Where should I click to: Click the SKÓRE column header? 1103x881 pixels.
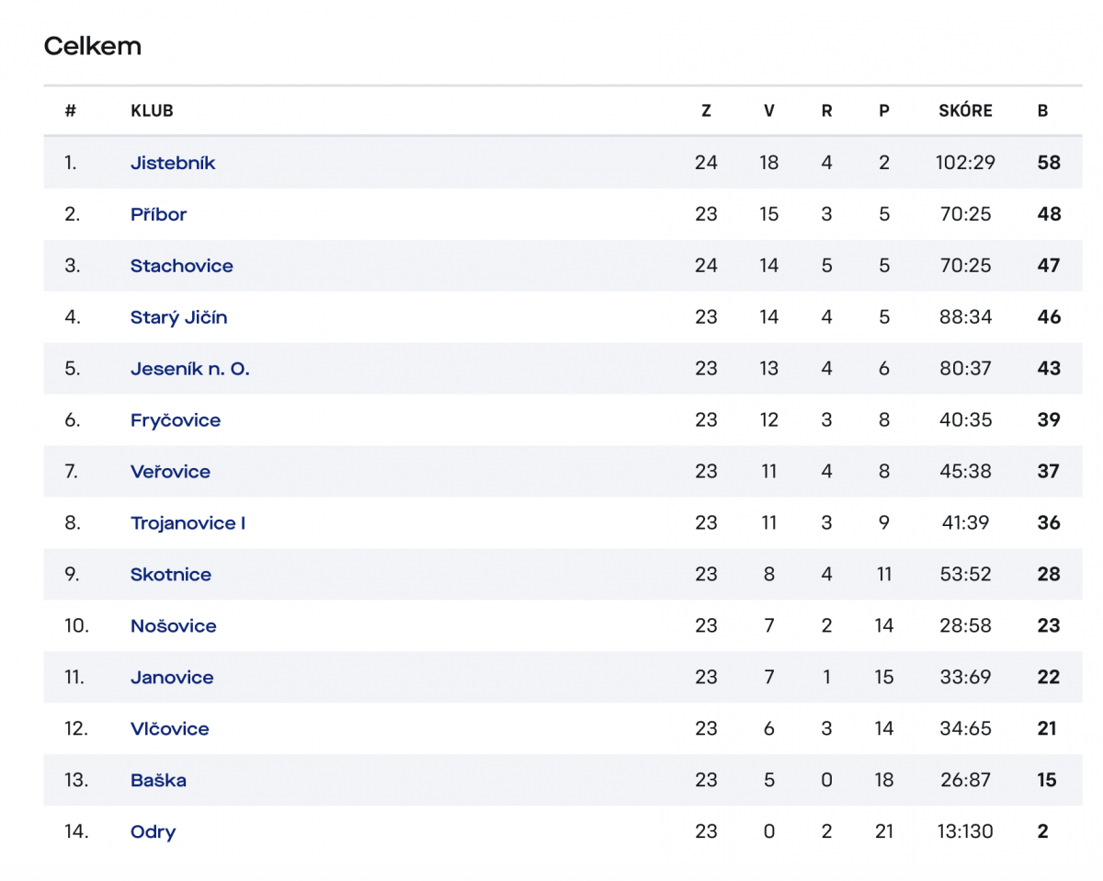pyautogui.click(x=966, y=111)
